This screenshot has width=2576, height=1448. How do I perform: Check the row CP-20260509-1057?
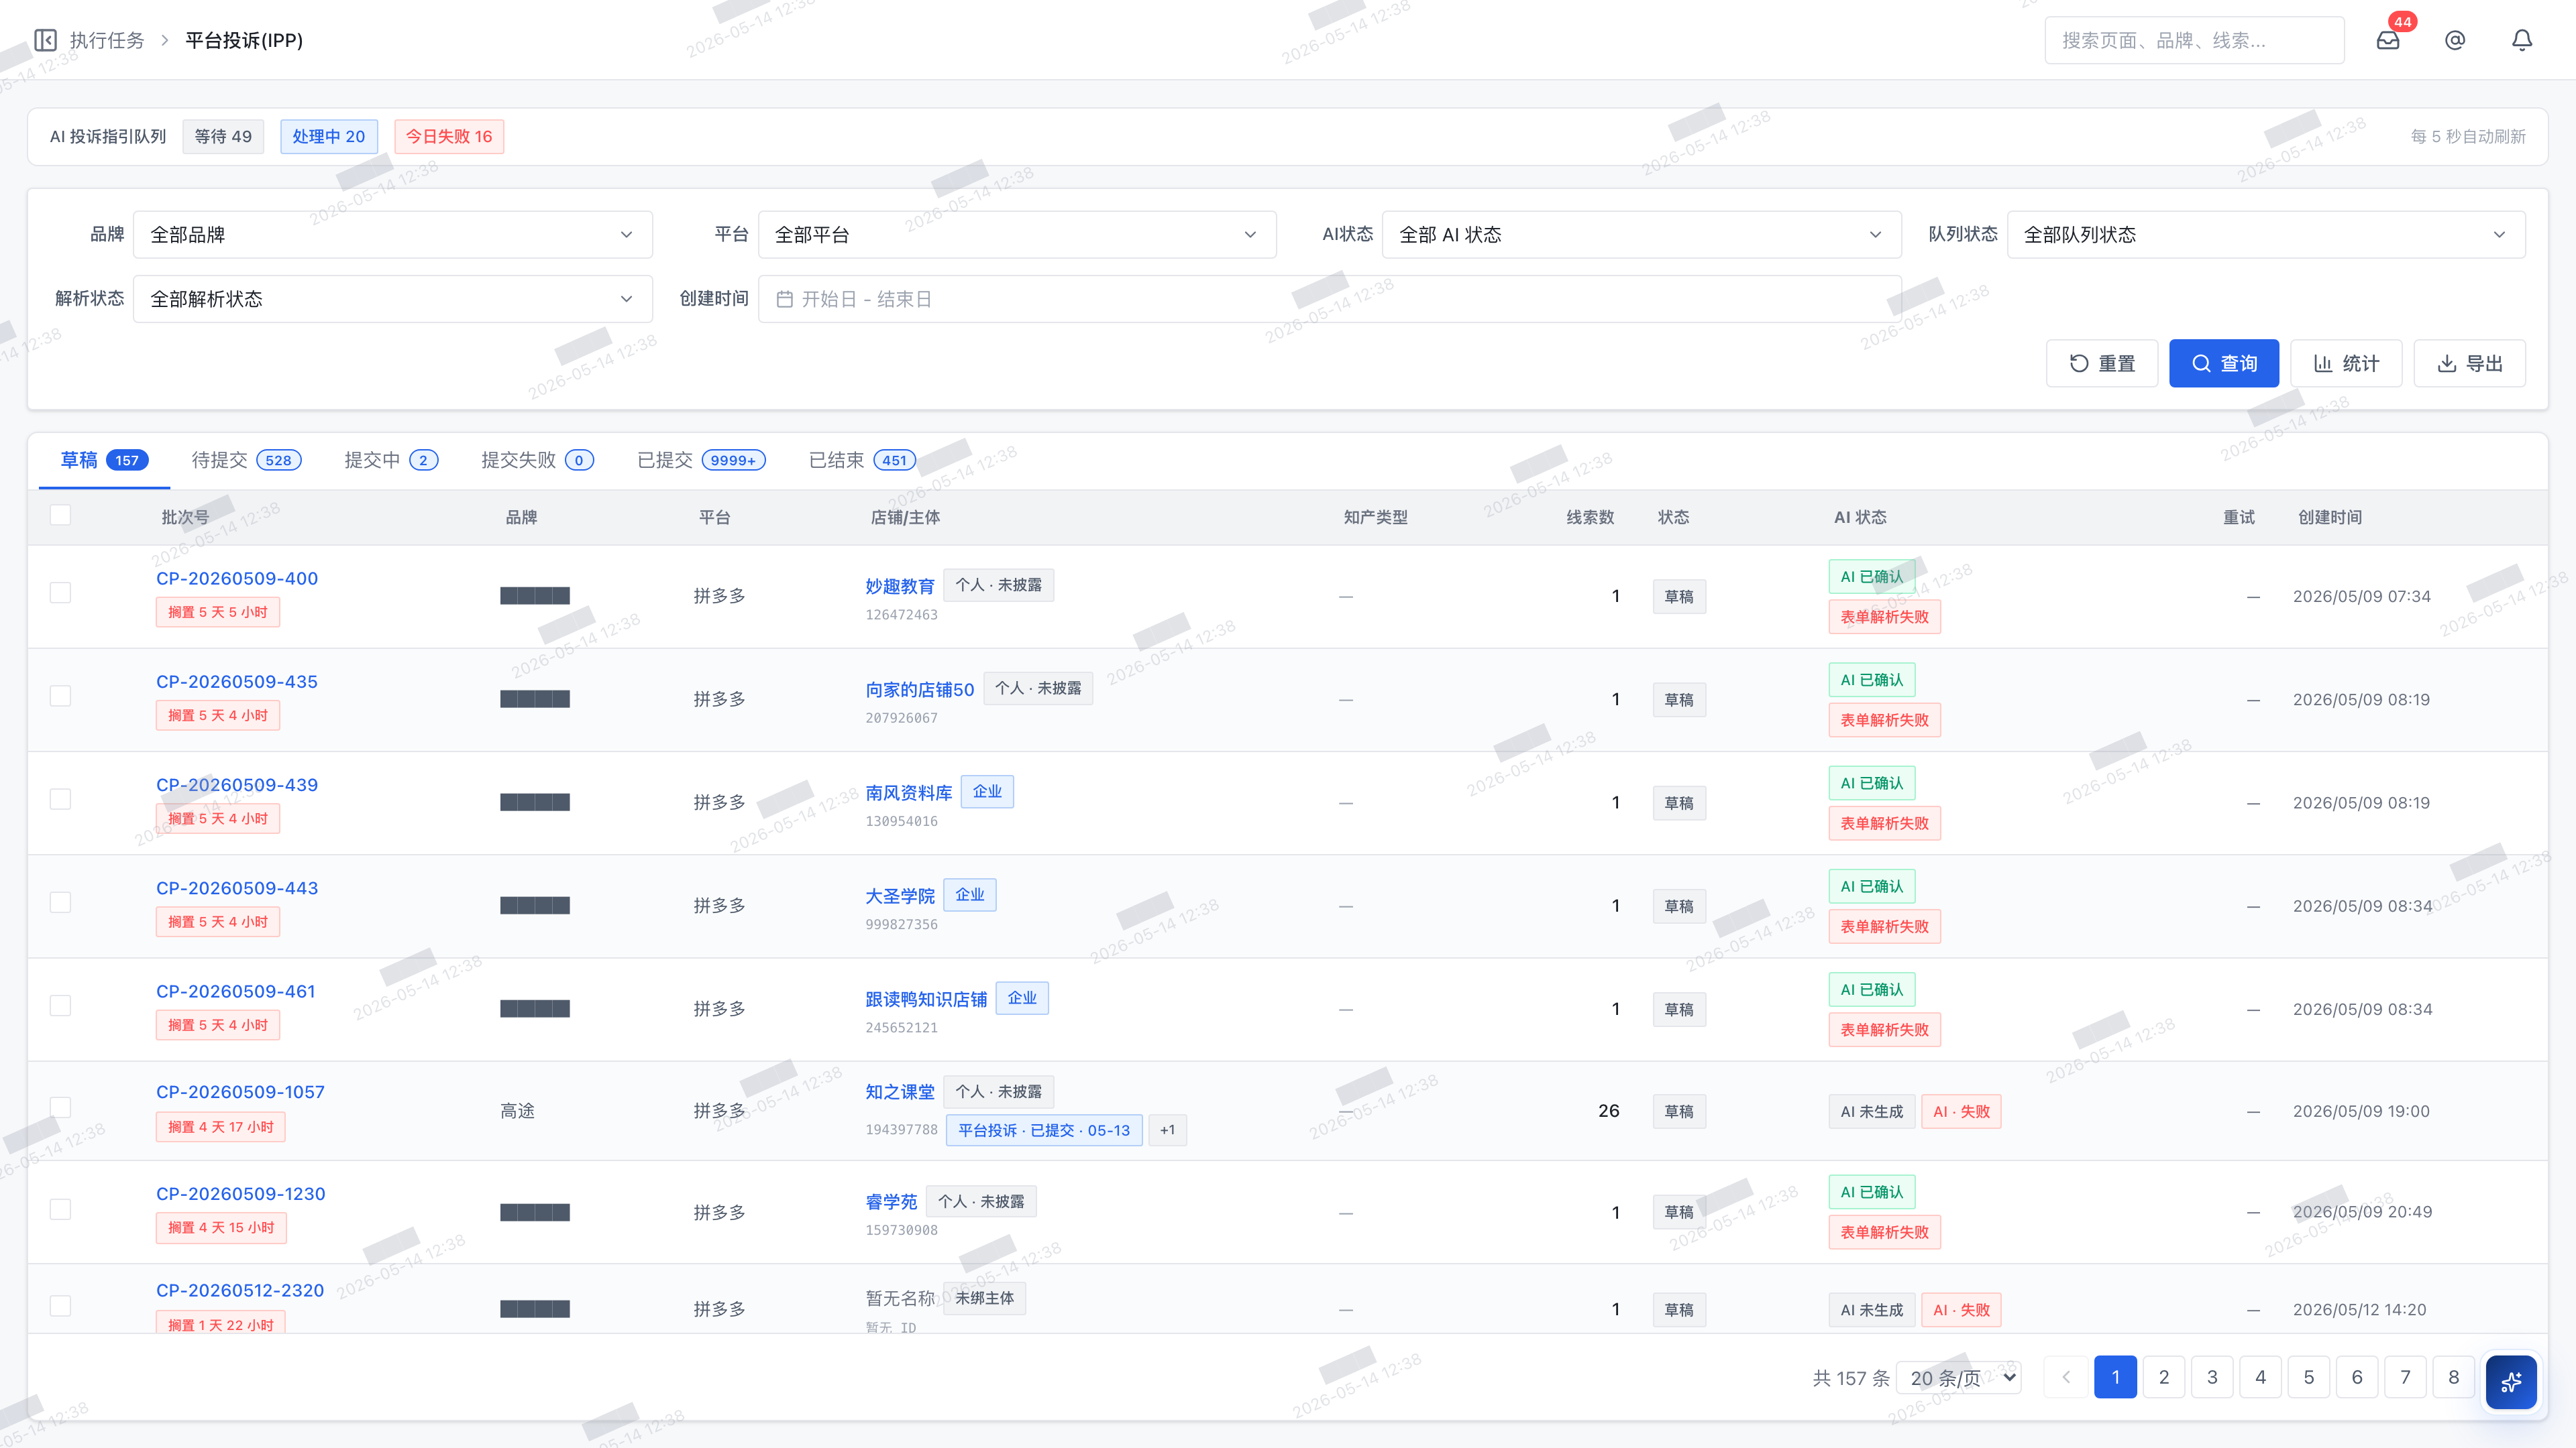pos(60,1107)
